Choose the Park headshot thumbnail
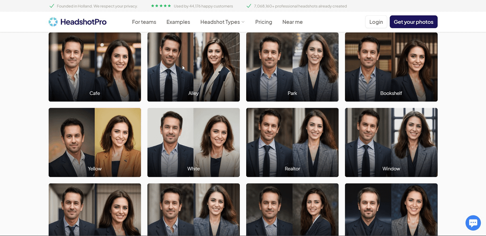Viewport: 486px width, 236px height. click(292, 67)
